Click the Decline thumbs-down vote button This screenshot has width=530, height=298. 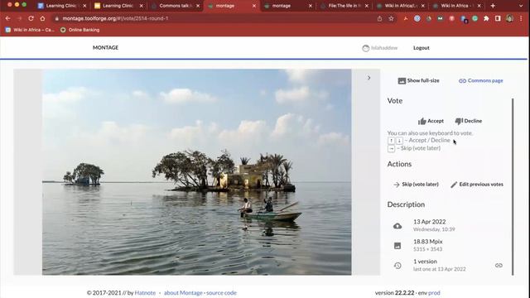pos(469,121)
